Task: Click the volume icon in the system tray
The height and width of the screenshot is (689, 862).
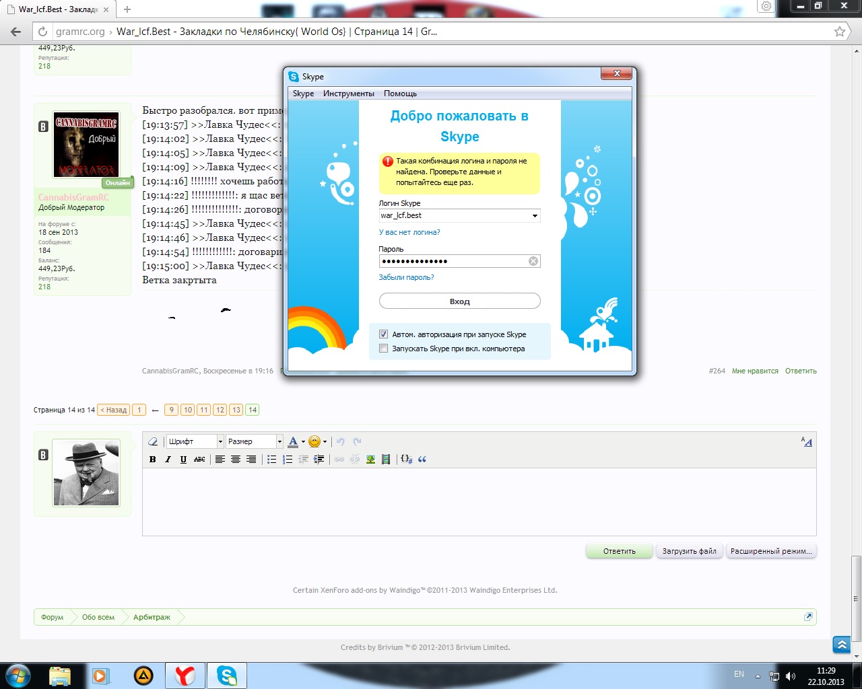Action: (791, 676)
